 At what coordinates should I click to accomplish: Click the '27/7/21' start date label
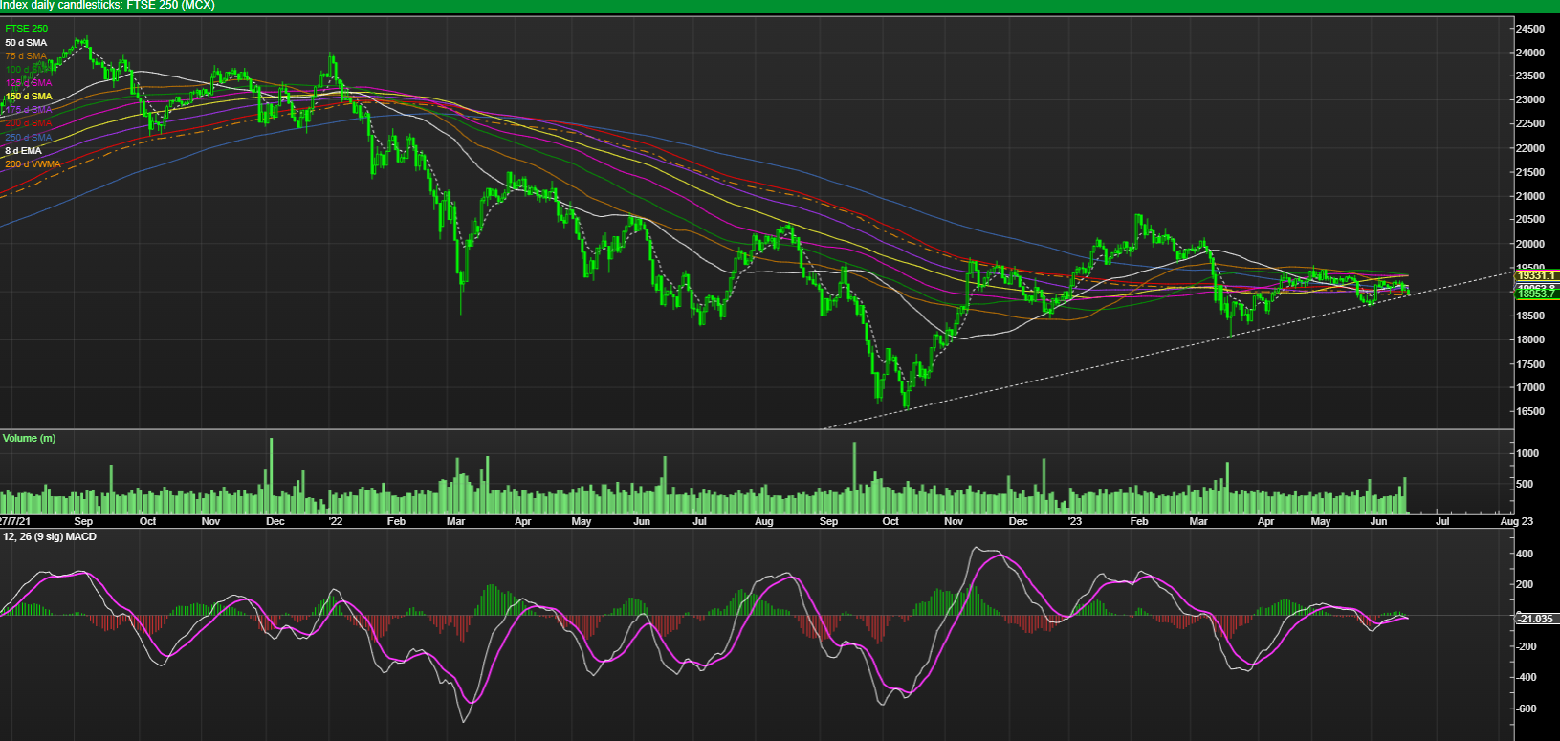pyautogui.click(x=14, y=521)
